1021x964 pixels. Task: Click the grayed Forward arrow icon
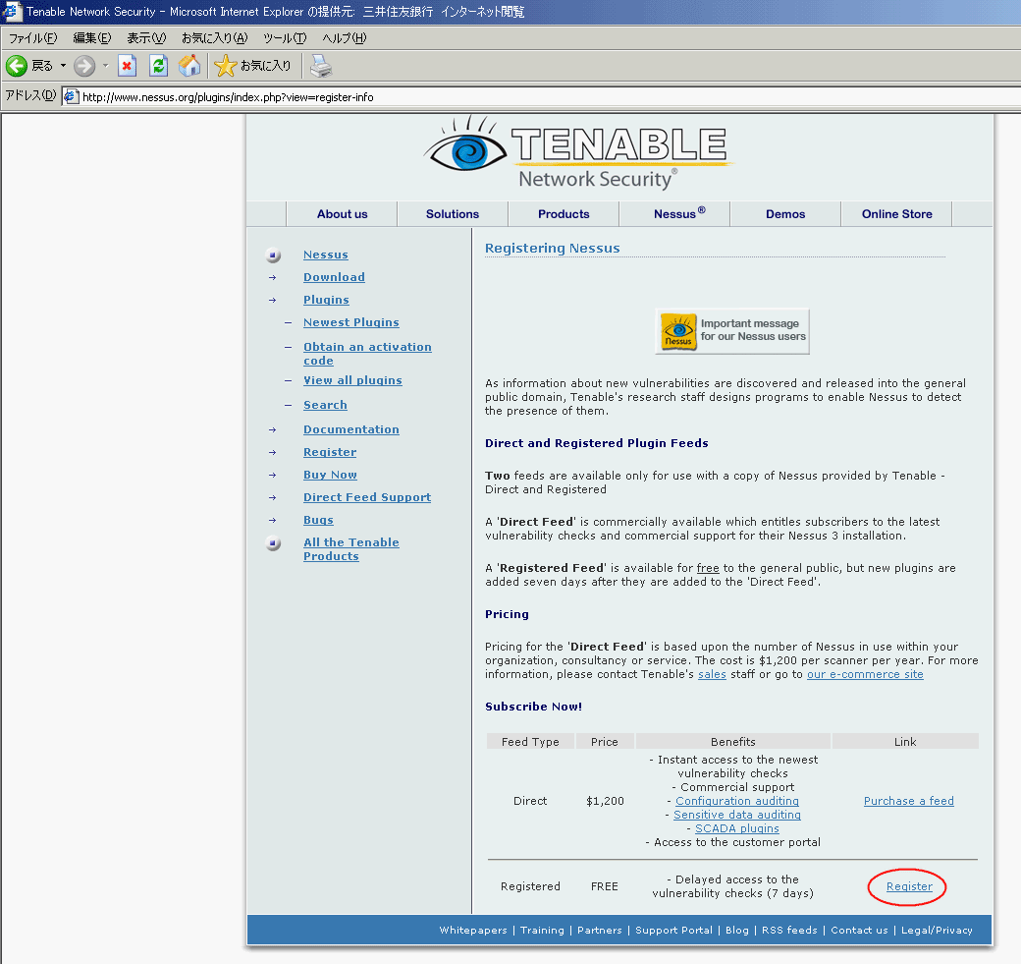[84, 65]
